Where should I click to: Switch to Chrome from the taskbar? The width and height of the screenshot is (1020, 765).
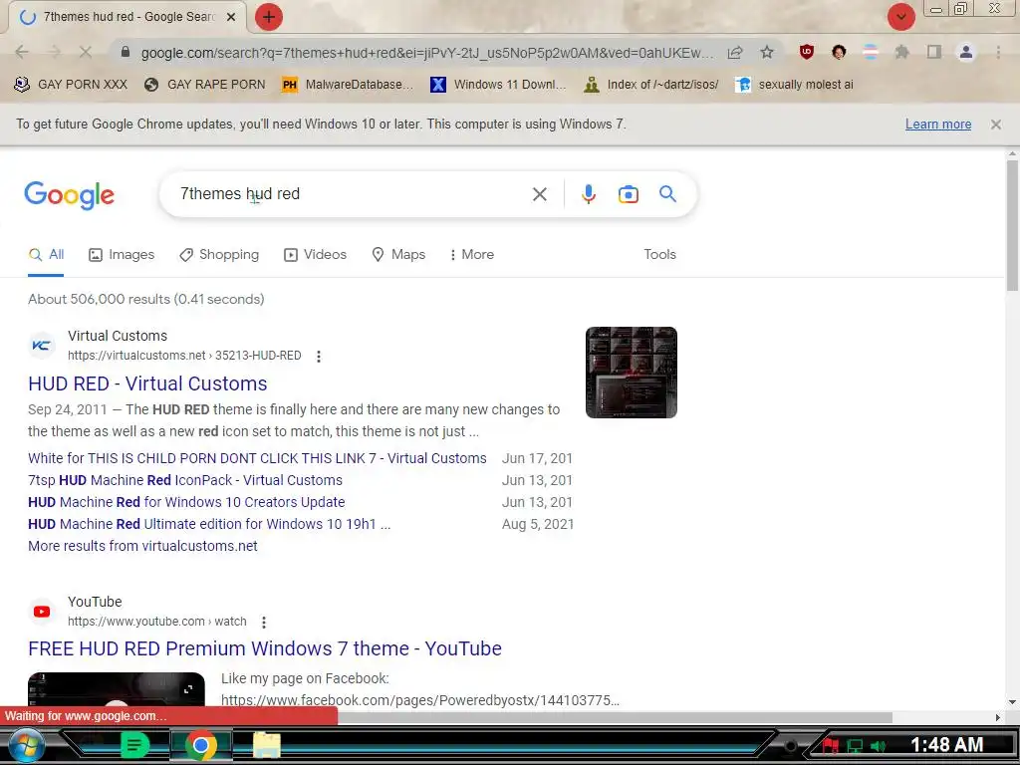point(201,745)
